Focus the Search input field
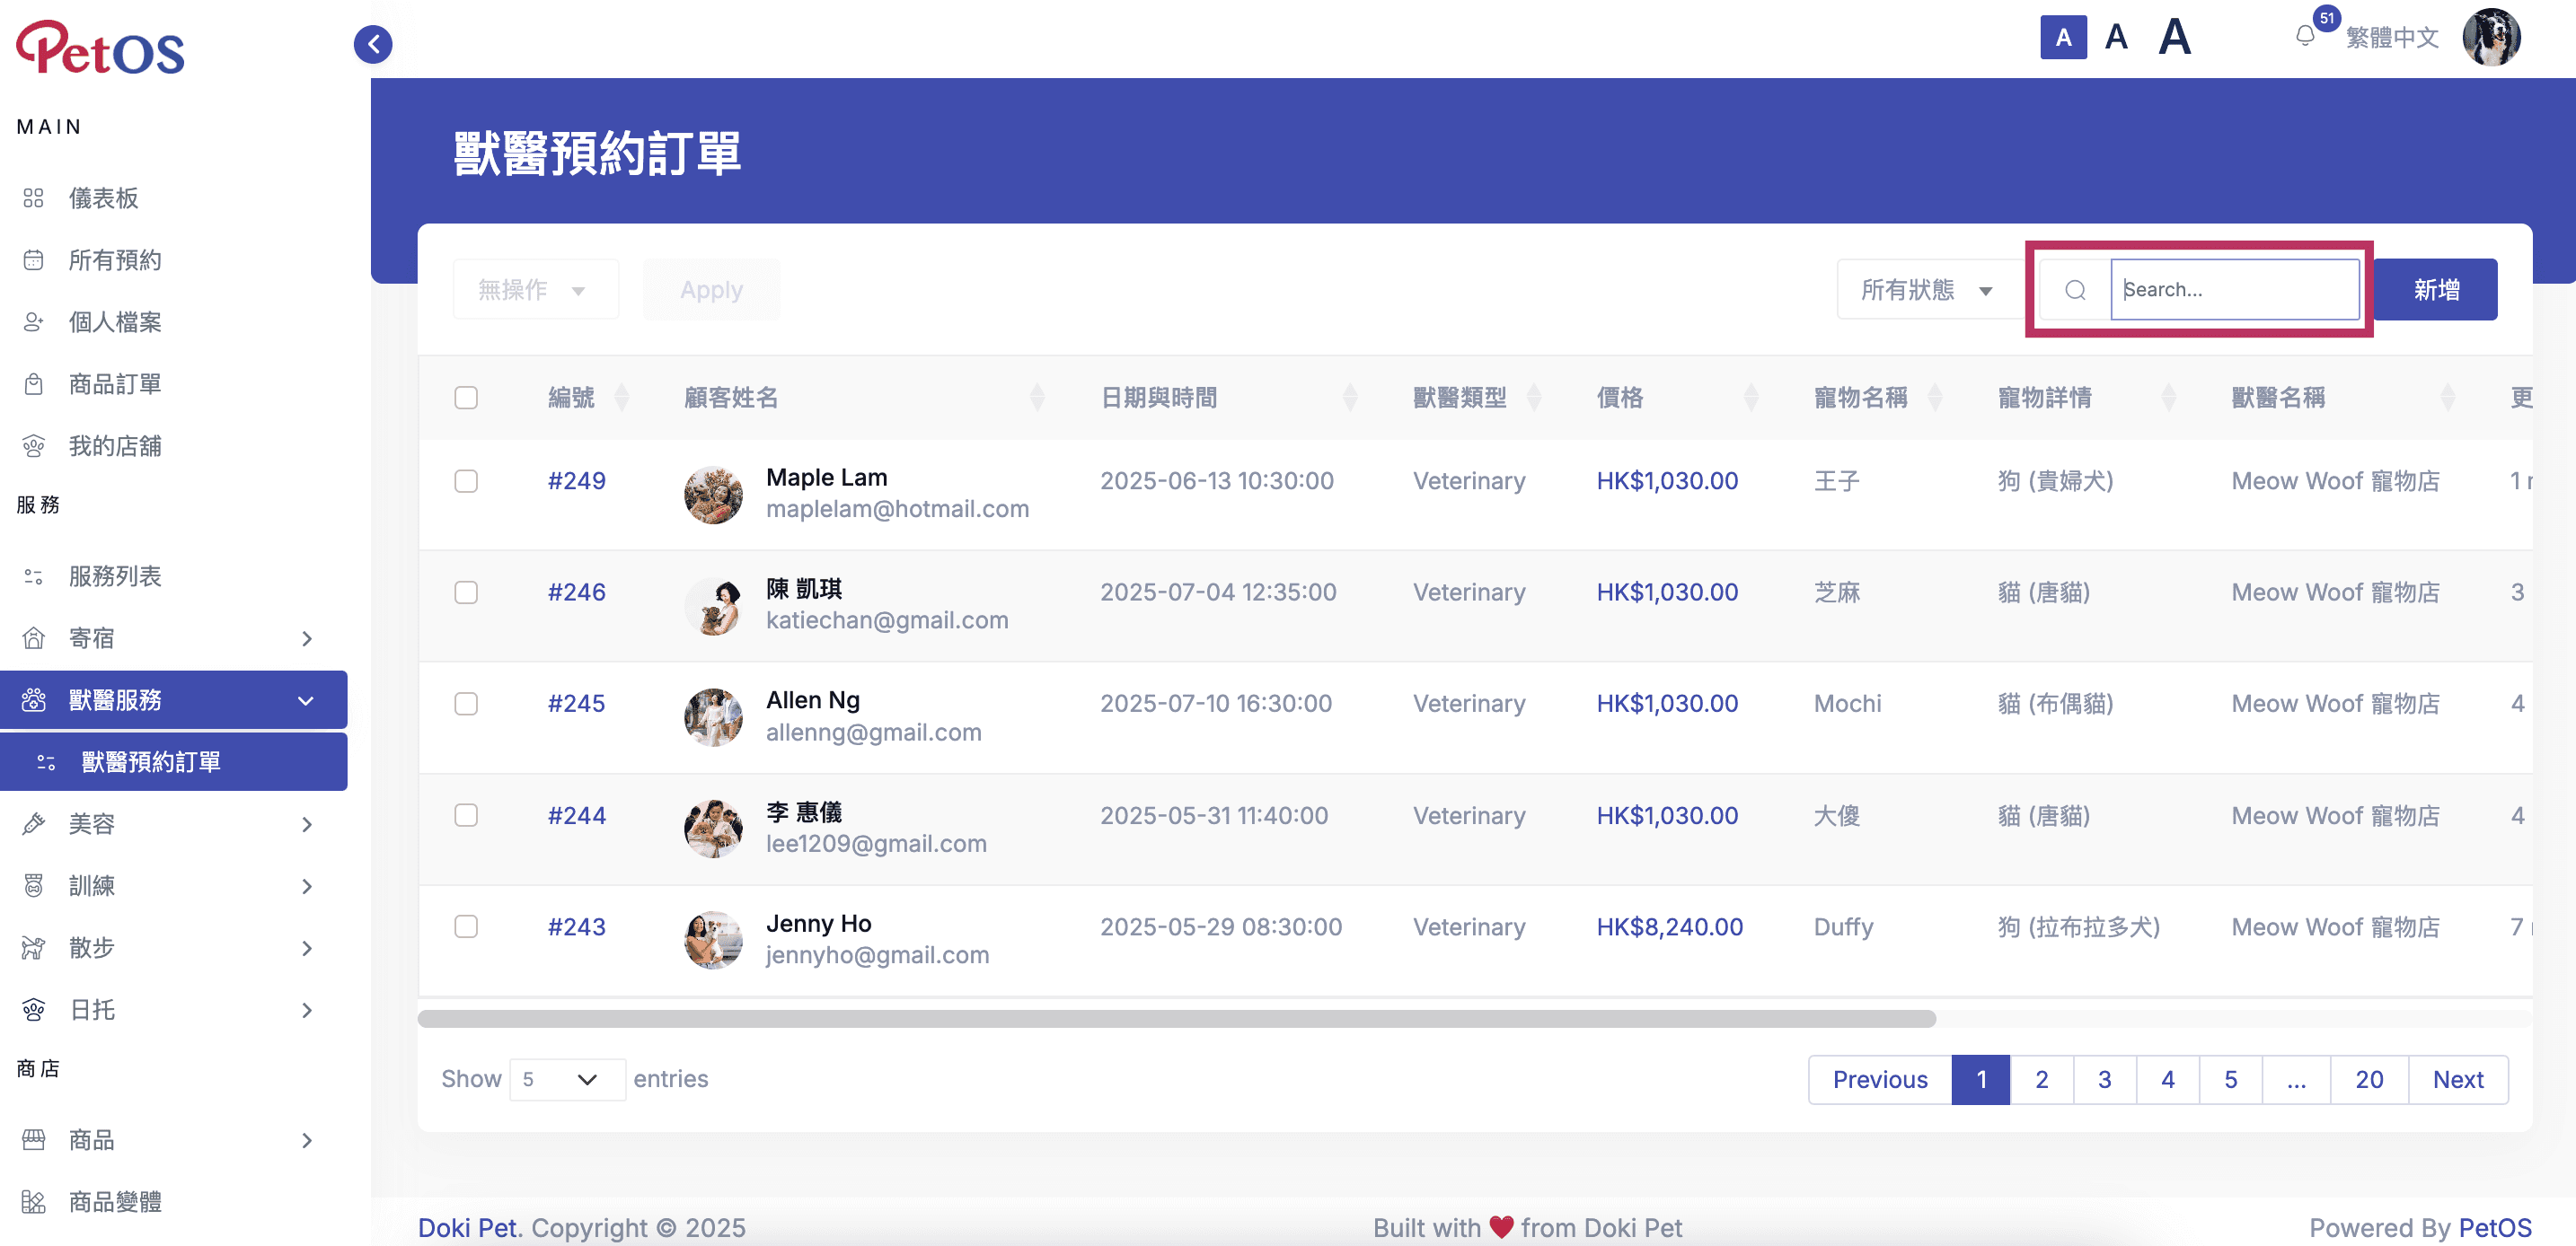2576x1246 pixels. (x=2234, y=290)
